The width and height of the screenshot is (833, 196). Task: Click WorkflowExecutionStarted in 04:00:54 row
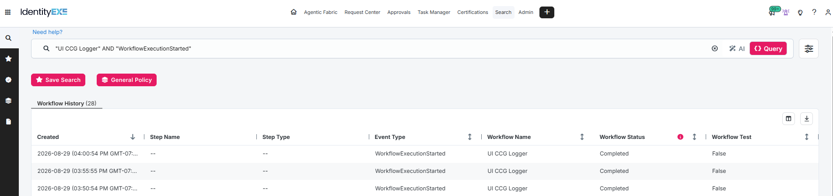click(410, 154)
